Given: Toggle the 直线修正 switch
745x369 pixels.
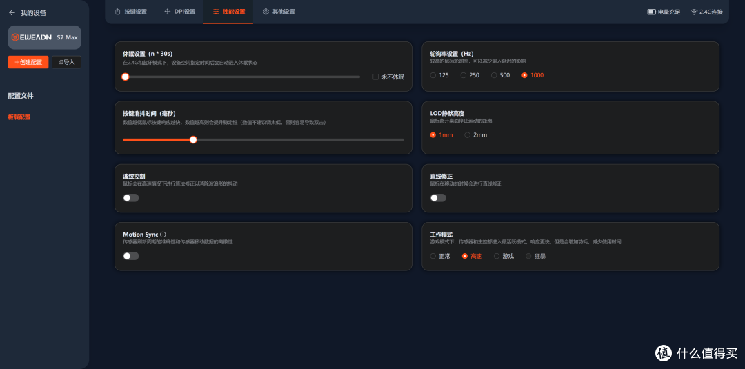Looking at the screenshot, I should [438, 198].
